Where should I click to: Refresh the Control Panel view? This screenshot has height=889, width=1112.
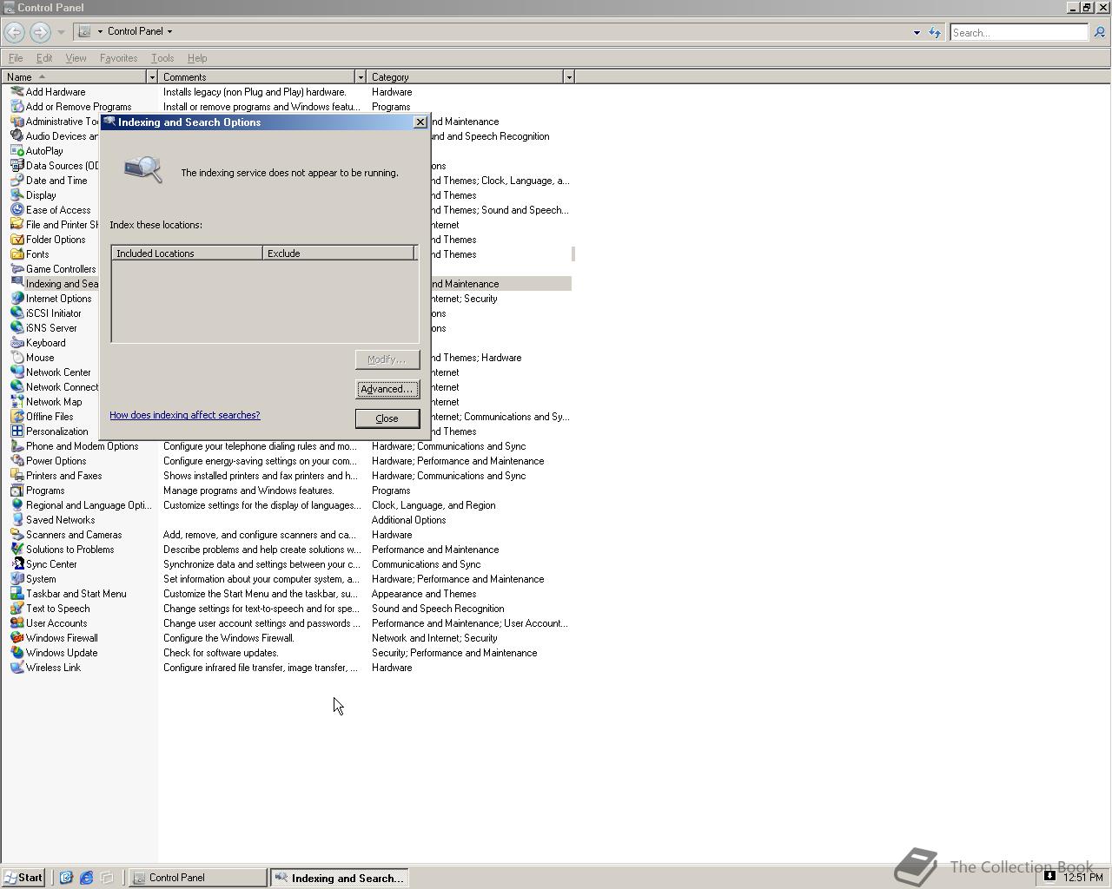pyautogui.click(x=935, y=33)
